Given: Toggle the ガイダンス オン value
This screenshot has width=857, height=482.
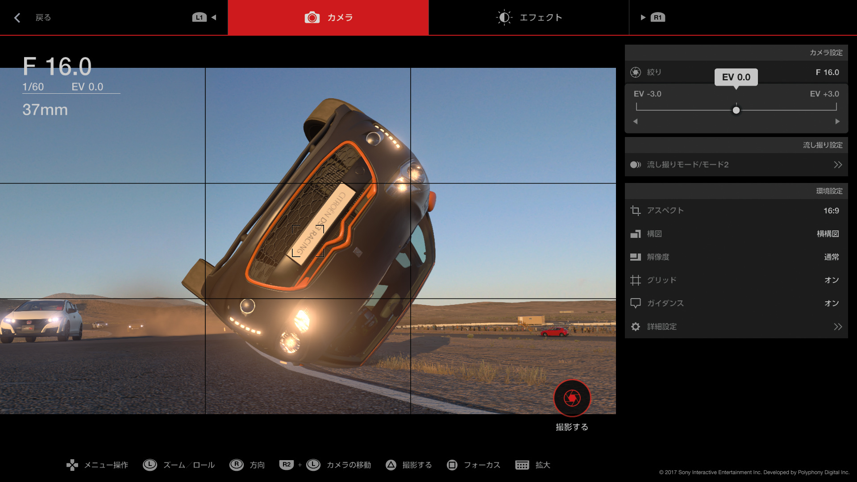Looking at the screenshot, I should (832, 303).
